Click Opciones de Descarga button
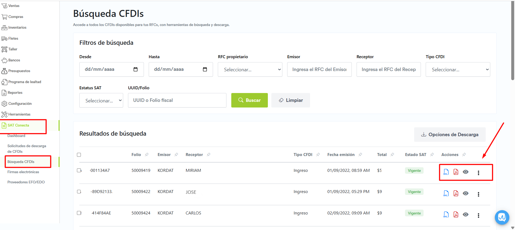Screen dimensions: 515x230 click(x=450, y=135)
